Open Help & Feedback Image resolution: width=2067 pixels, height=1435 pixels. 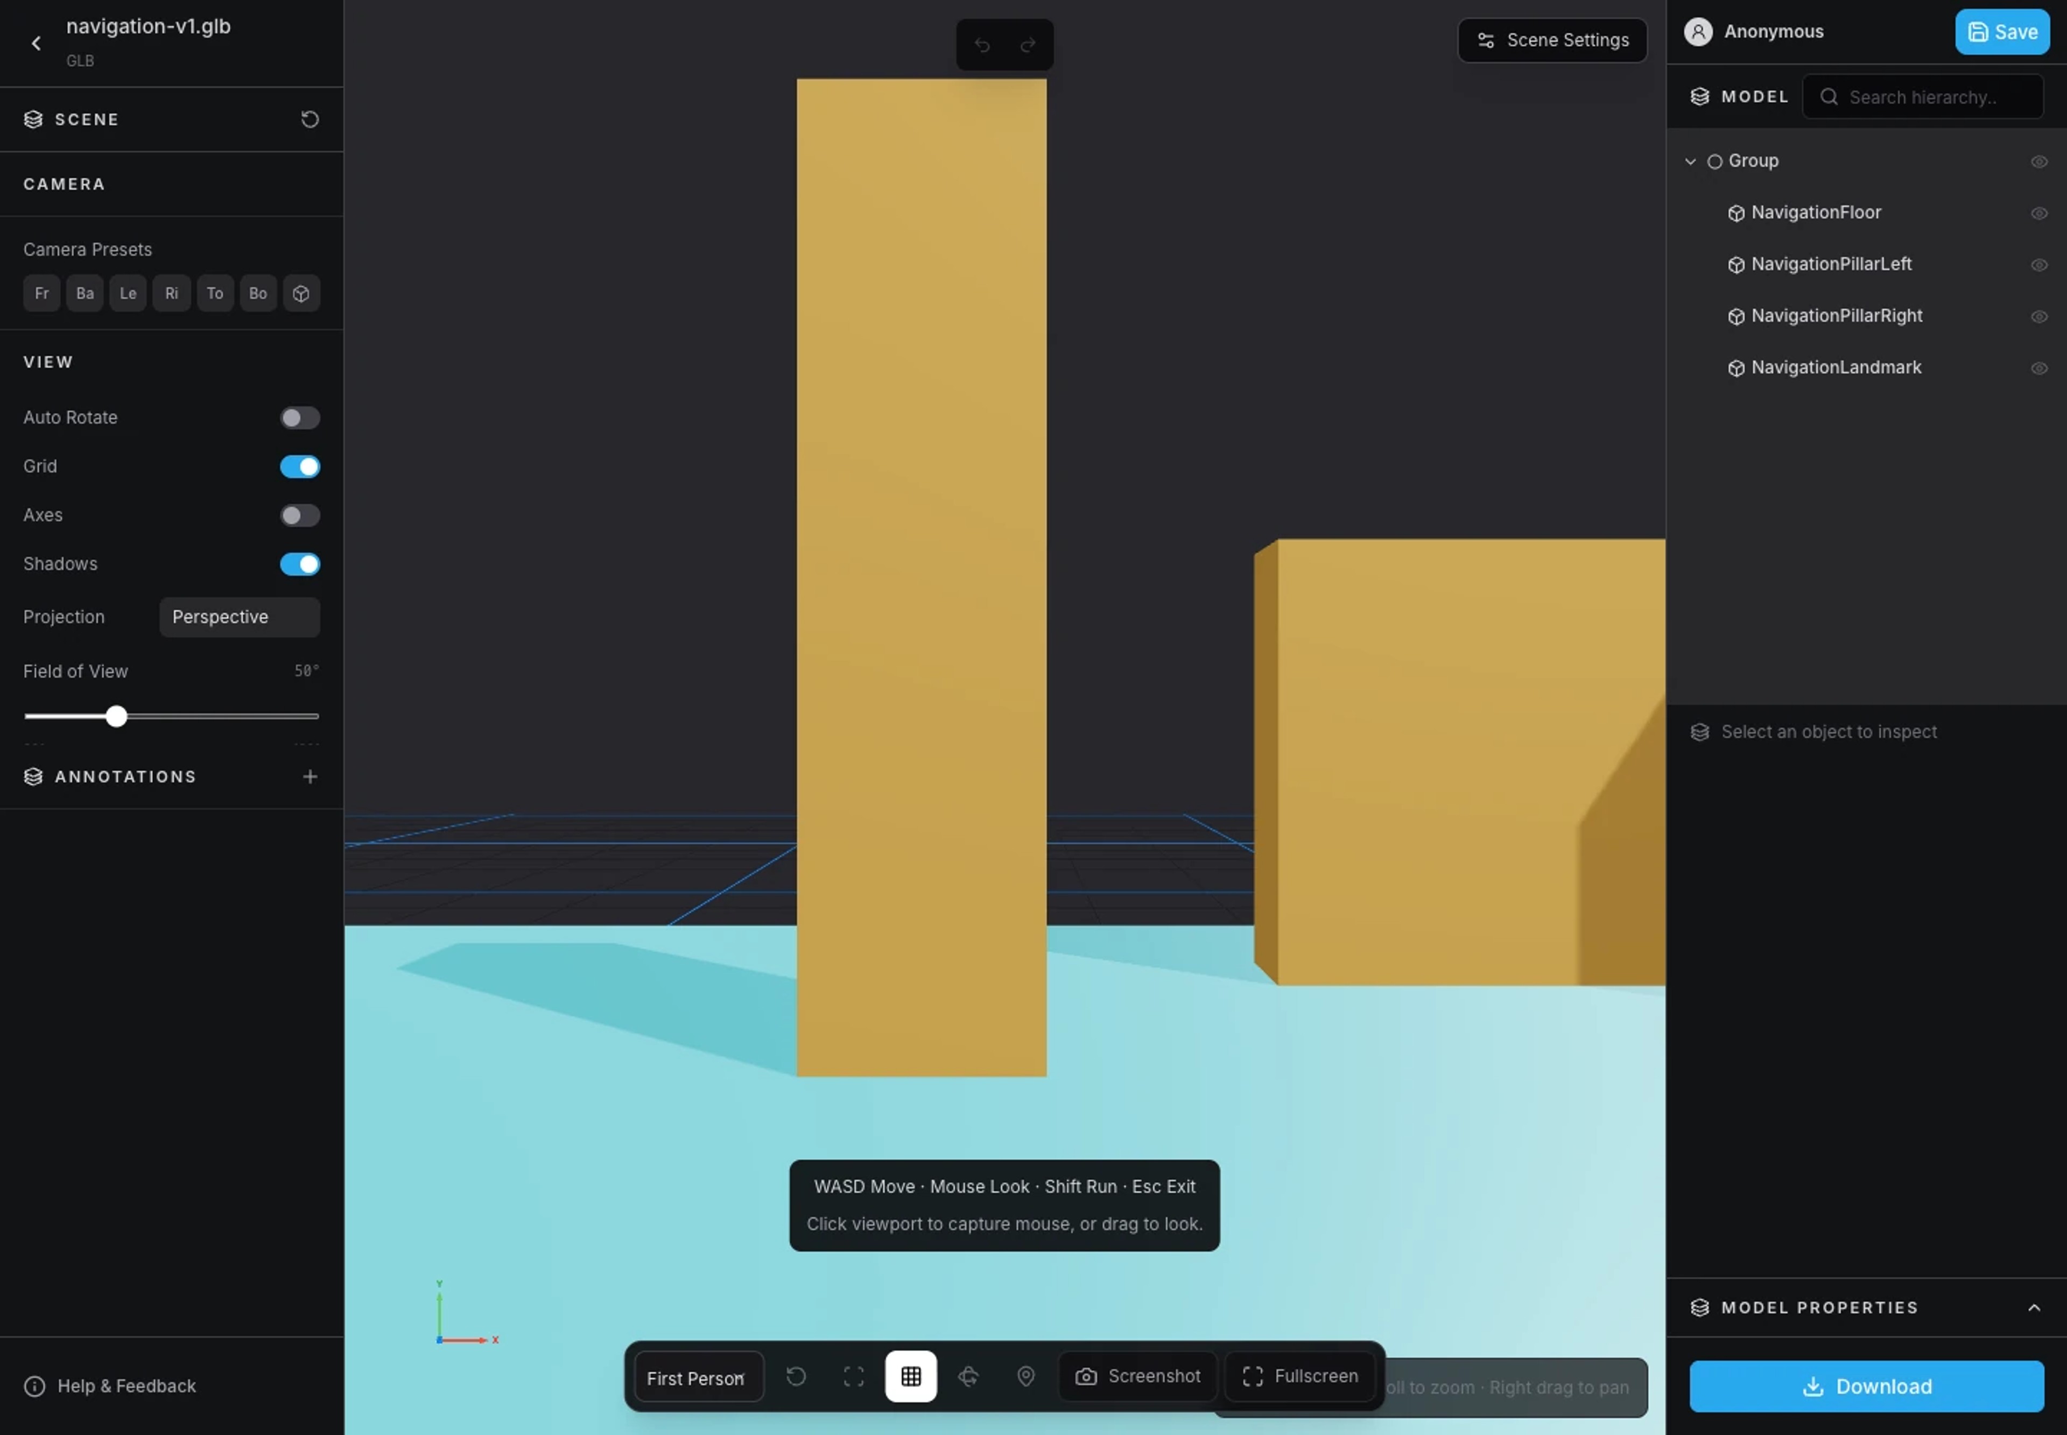click(x=110, y=1385)
